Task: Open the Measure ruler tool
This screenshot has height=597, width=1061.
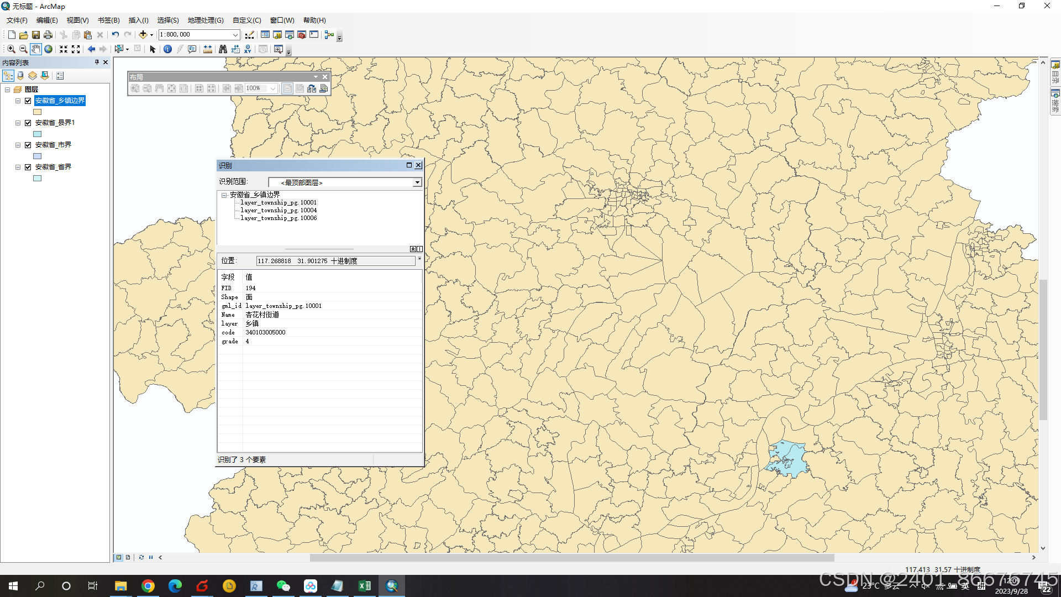Action: click(x=208, y=49)
